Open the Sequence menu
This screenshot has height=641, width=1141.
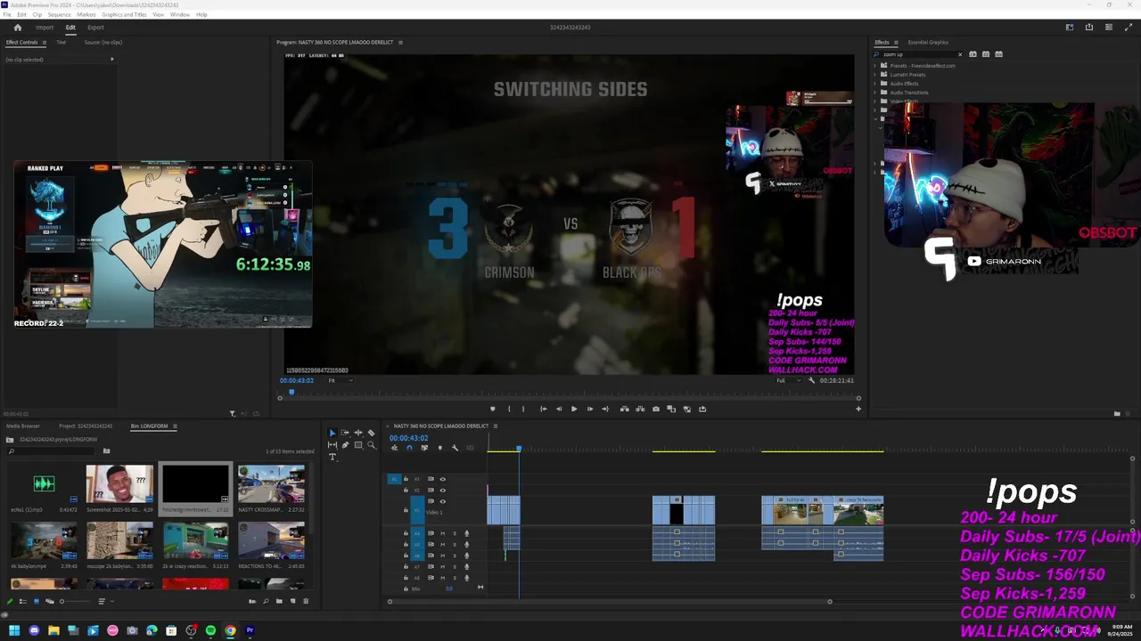[x=59, y=14]
